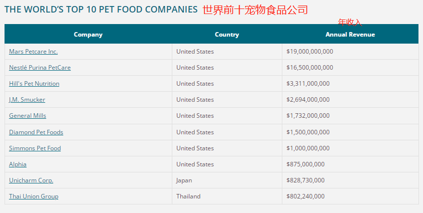Select the $16,500,000,000 revenue cell
423x213 pixels.
309,68
